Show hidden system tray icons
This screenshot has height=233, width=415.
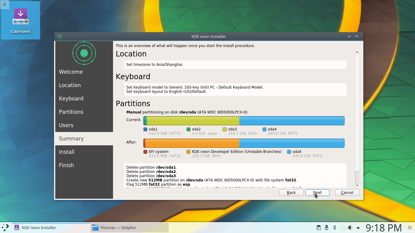pos(358,228)
